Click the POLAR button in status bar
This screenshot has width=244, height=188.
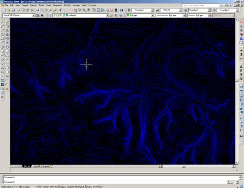(x=62, y=186)
